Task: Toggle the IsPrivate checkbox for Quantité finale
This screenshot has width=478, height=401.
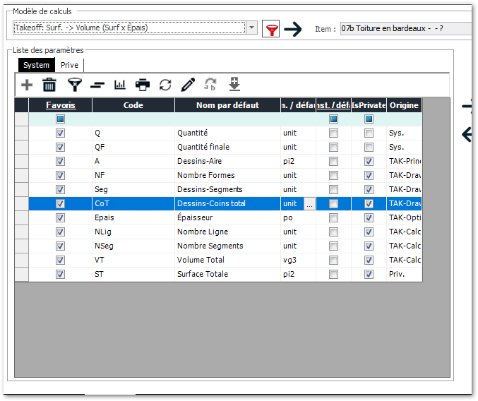Action: (x=369, y=147)
